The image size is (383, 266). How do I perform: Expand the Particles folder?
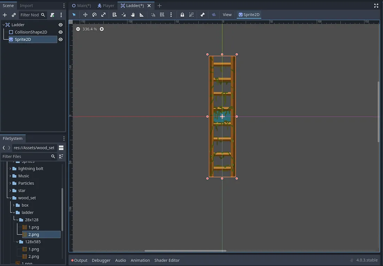pyautogui.click(x=10, y=183)
